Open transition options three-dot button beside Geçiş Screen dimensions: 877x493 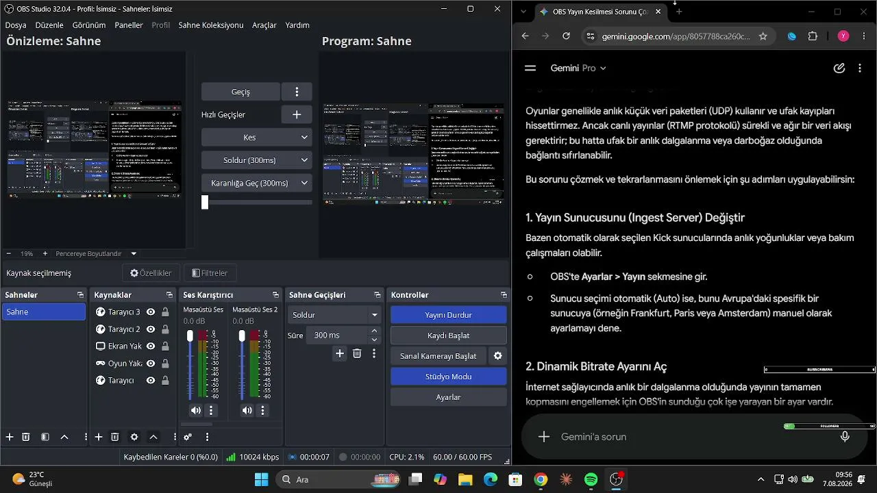tap(297, 92)
